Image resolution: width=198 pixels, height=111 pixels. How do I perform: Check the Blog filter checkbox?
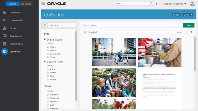click(x=48, y=76)
